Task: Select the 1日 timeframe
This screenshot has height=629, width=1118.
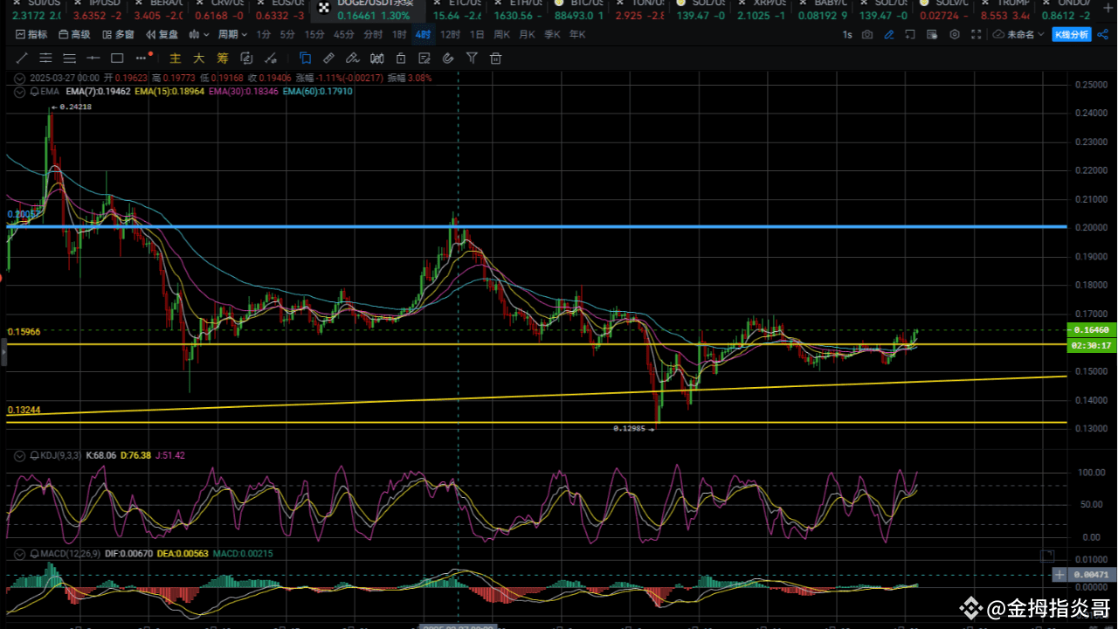Action: click(477, 34)
